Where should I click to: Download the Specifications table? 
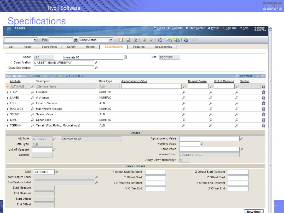[244, 76]
